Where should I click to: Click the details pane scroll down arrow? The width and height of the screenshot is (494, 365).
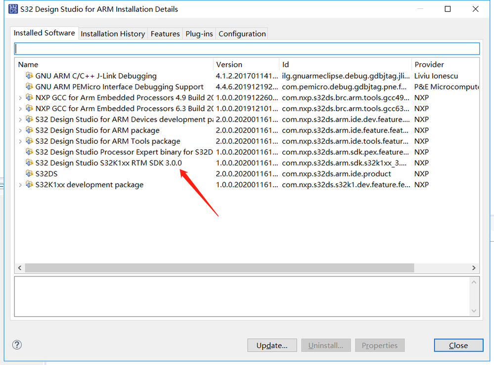pyautogui.click(x=474, y=311)
